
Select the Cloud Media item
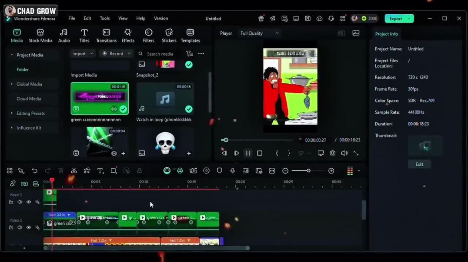coord(29,98)
